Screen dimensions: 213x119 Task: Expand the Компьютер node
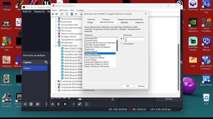click(56, 22)
